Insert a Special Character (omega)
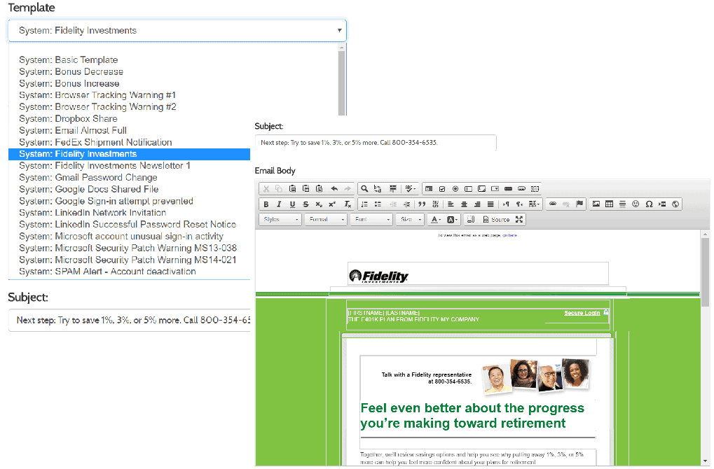 click(x=649, y=204)
